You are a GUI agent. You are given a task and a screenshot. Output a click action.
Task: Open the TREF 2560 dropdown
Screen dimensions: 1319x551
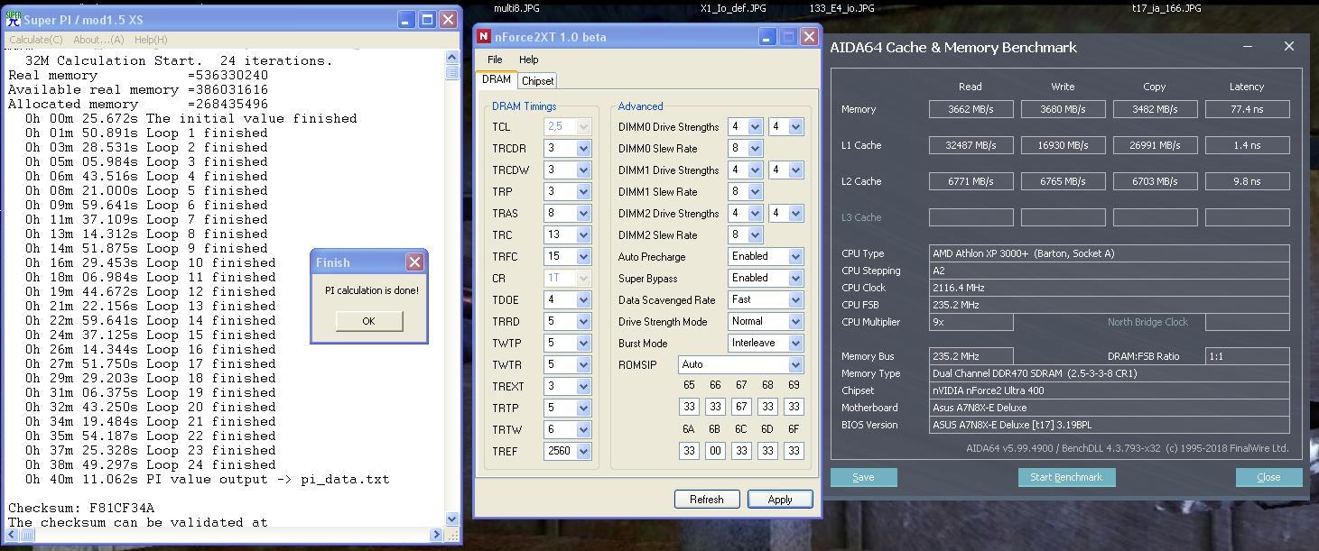pos(583,452)
